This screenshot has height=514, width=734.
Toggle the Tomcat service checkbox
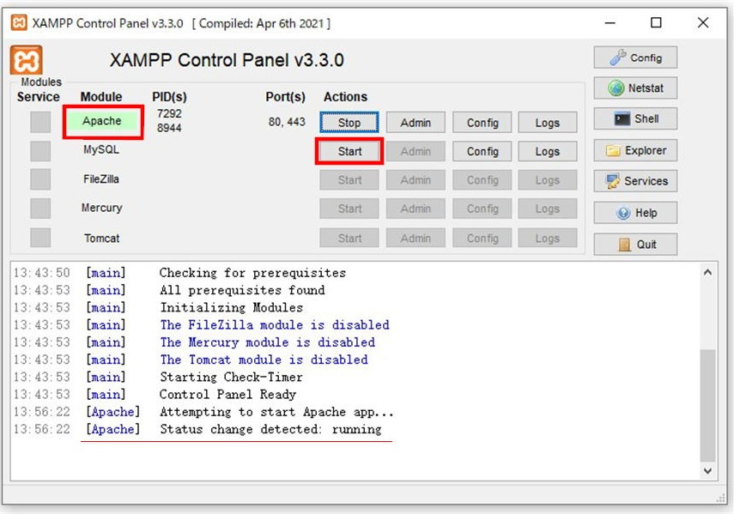pos(40,238)
